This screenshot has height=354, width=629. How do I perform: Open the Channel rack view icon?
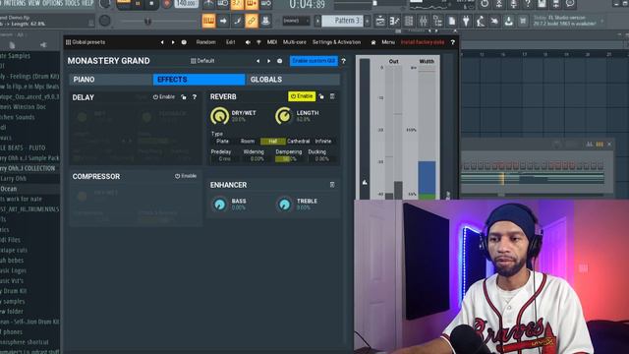409,21
